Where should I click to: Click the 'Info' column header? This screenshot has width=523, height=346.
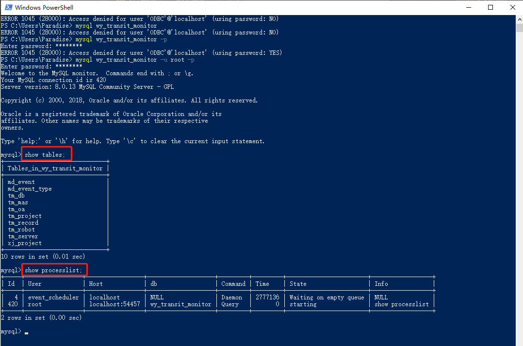tap(381, 284)
